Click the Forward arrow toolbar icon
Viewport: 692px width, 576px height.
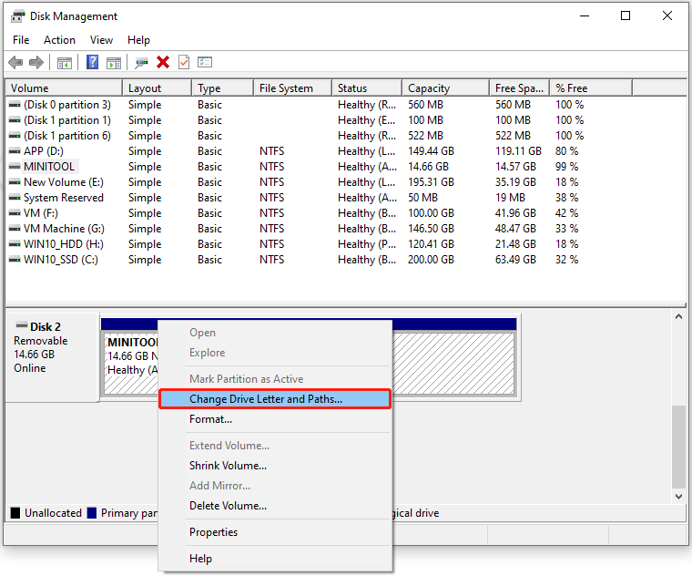pos(36,62)
